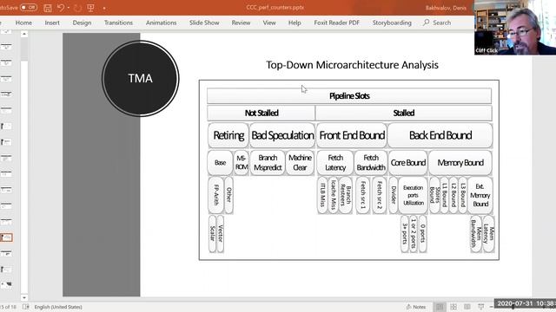Click the slide number indicator in status bar
This screenshot has width=556, height=312.
(x=8, y=307)
